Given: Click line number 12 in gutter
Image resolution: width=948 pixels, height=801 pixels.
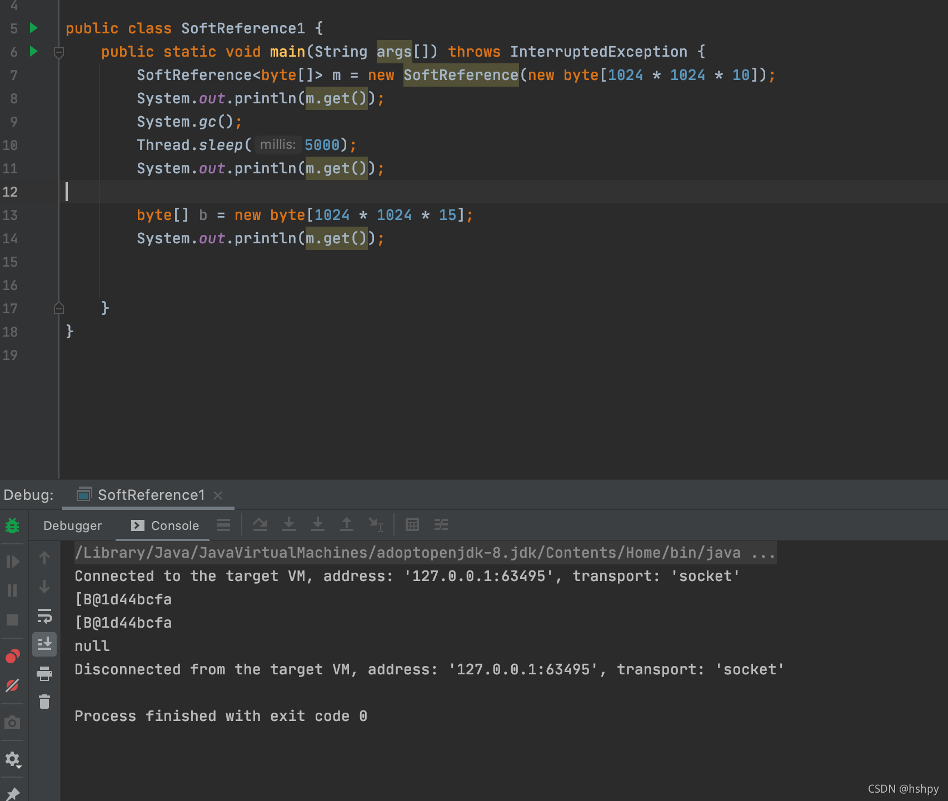Looking at the screenshot, I should point(10,192).
